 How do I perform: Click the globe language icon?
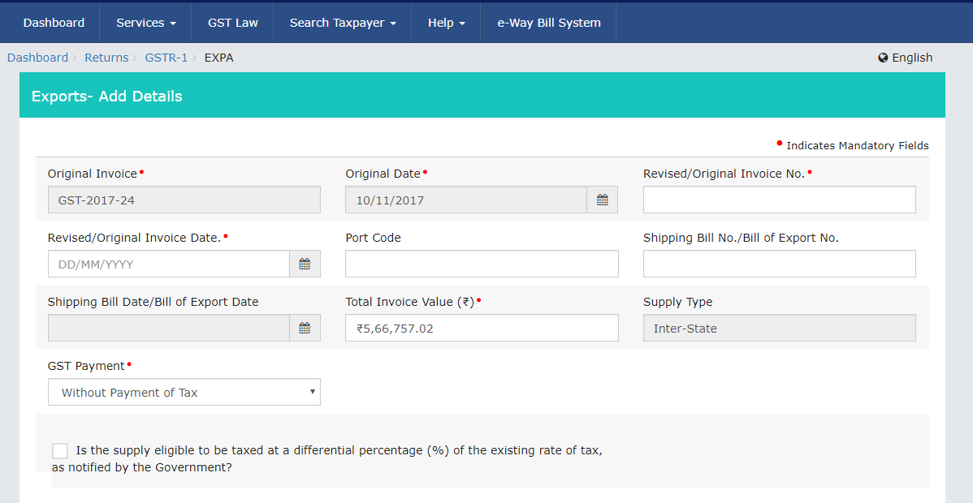tap(883, 58)
